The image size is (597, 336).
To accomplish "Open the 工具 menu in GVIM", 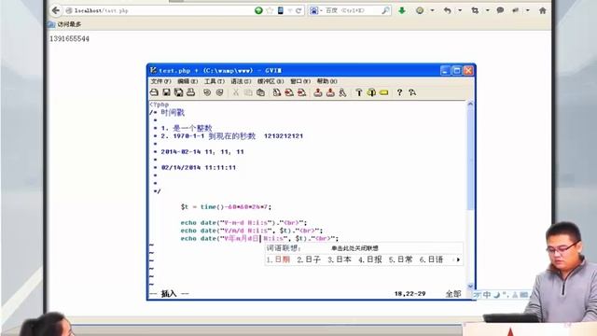I will coord(214,81).
